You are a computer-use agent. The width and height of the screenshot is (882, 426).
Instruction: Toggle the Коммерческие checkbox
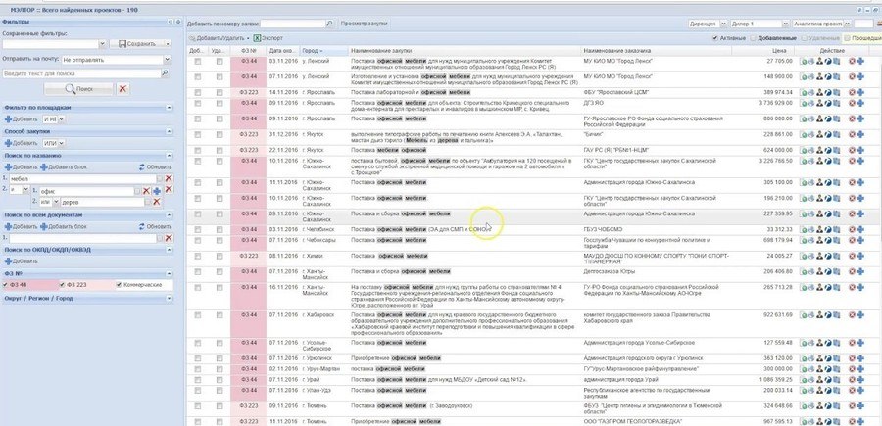tap(119, 285)
